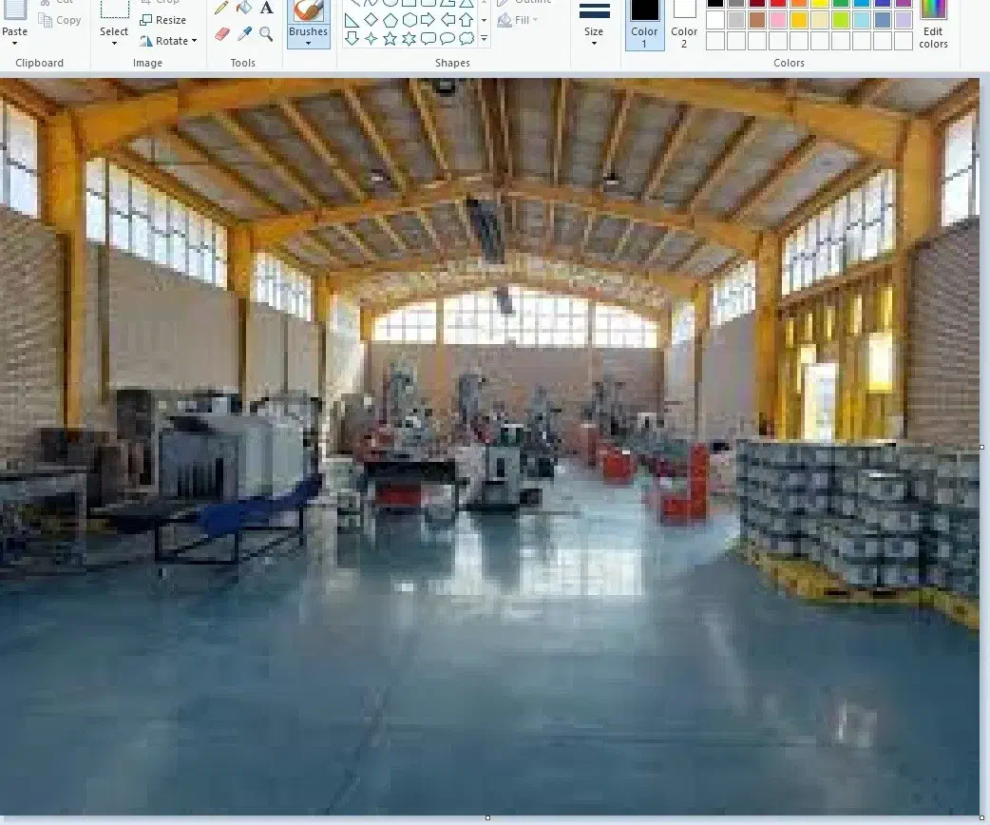The image size is (990, 825).
Task: Expand the Rotate options menu
Action: [168, 41]
